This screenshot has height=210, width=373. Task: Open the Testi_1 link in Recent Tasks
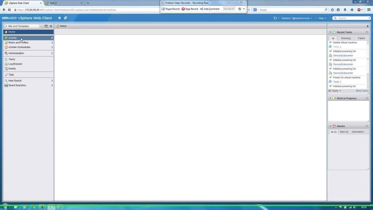[337, 82]
